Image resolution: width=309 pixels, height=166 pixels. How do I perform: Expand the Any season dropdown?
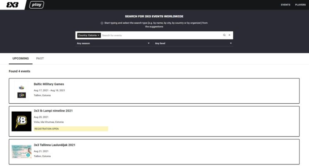pyautogui.click(x=113, y=43)
